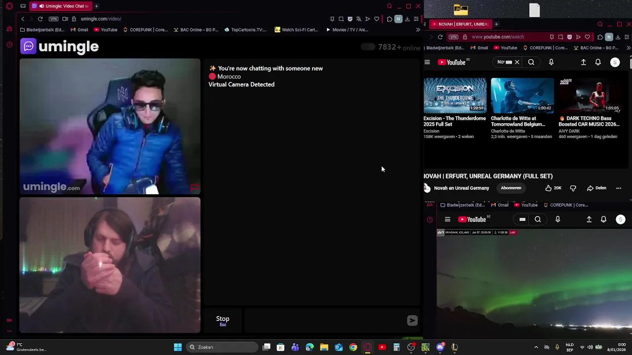Open site lock info for umingle.com
632x355 pixels.
pyautogui.click(x=74, y=19)
